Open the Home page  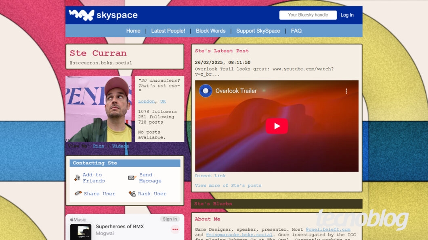point(133,31)
